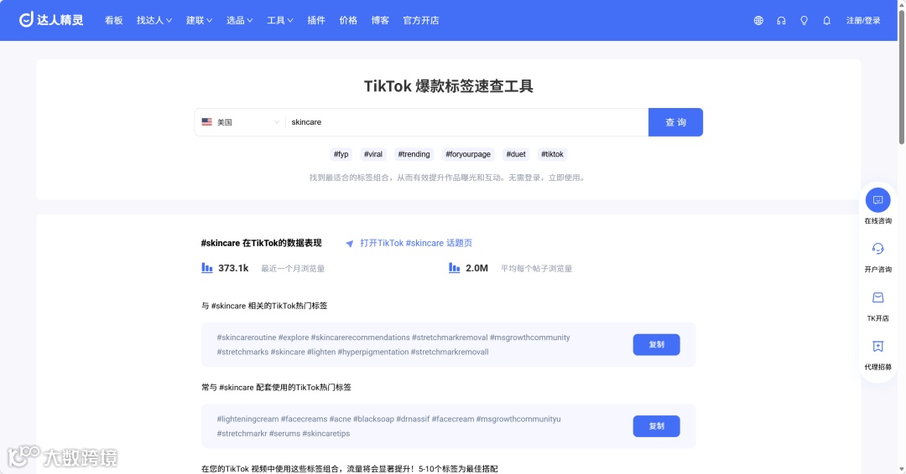Click the 2.0M average views value
This screenshot has height=474, width=906.
476,268
